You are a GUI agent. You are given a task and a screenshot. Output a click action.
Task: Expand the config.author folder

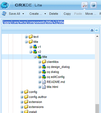pos(22,97)
